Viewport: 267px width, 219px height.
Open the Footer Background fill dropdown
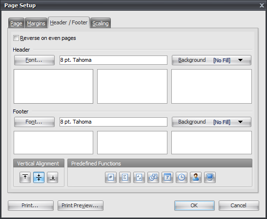(x=211, y=122)
